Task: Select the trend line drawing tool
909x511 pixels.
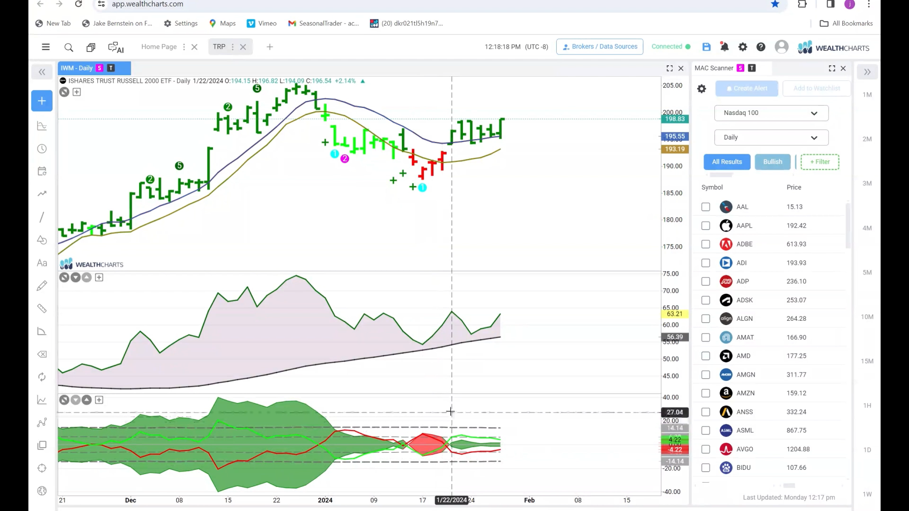Action: [x=42, y=217]
